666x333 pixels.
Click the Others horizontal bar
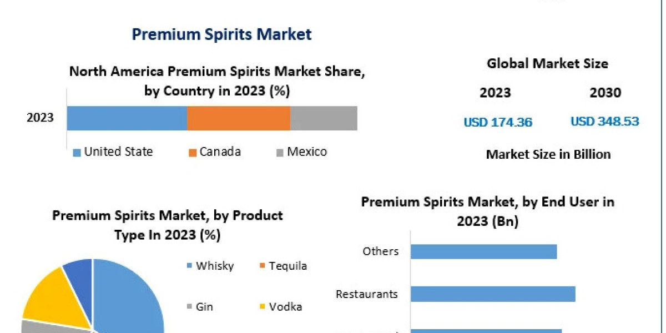tap(483, 251)
